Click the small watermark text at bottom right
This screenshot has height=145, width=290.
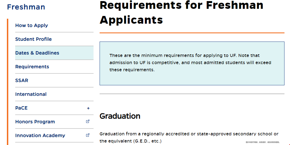(x=263, y=142)
